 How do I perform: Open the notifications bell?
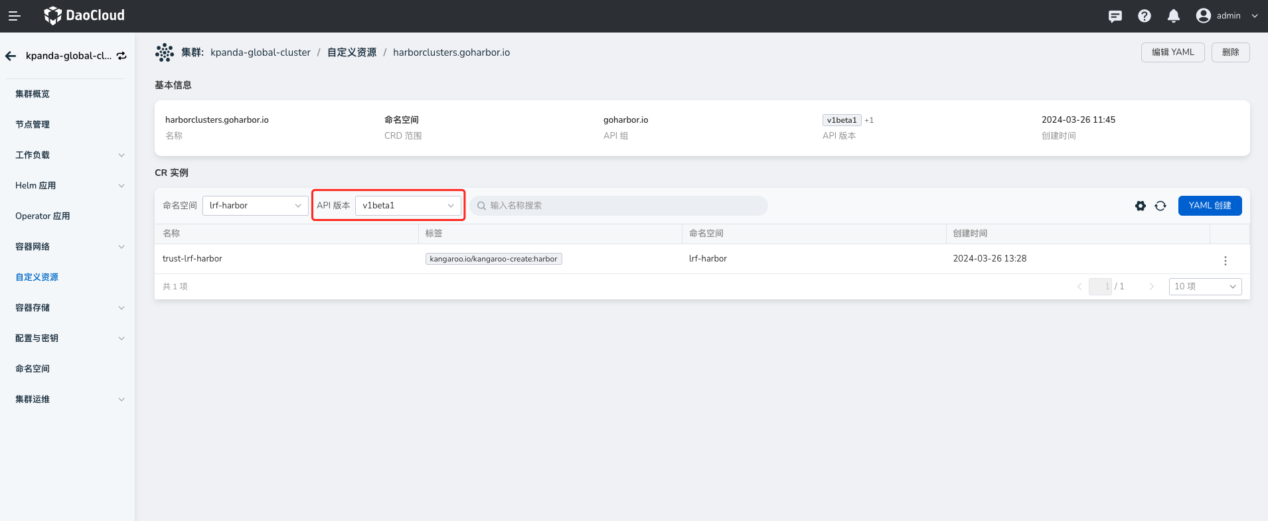(1174, 16)
